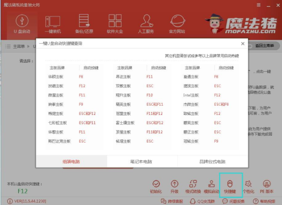The image size is (282, 205).
Task: Switch to the 品牌台式电脑 tab
Action: 212,162
